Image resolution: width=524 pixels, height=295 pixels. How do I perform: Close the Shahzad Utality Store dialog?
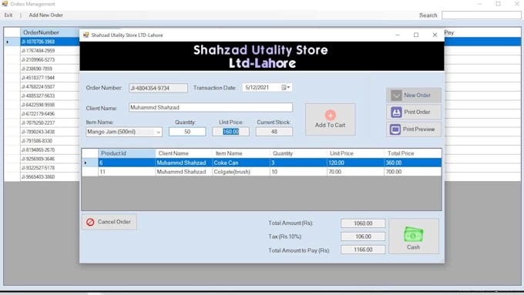[x=435, y=35]
